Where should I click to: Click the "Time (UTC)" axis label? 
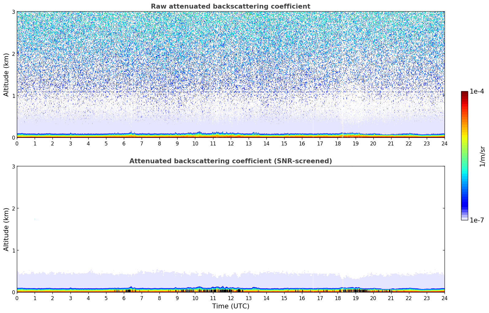coord(231,306)
